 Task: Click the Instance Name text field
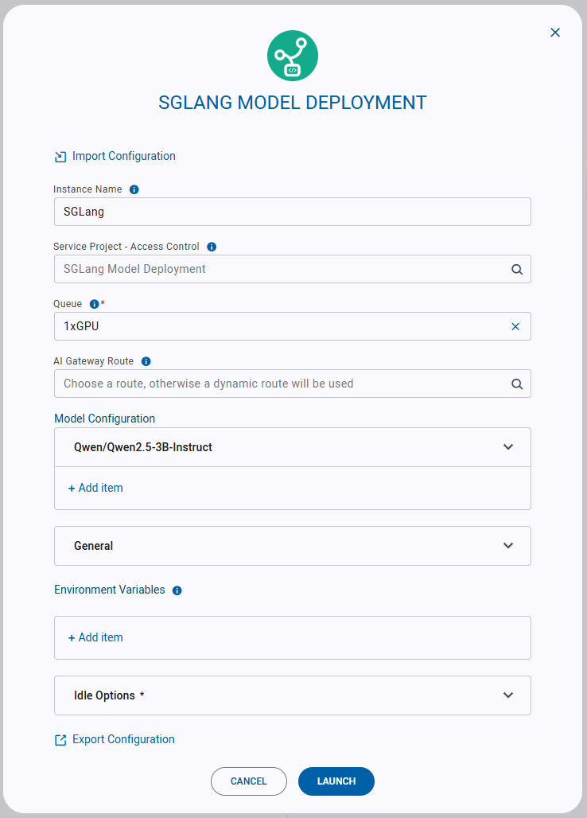click(292, 212)
